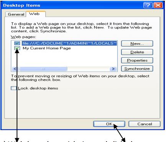Click the help question mark icon
The height and width of the screenshot is (142, 166).
click(148, 5)
